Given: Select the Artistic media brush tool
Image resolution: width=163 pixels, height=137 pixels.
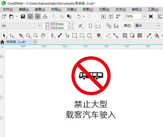Looking at the screenshot, I should pos(60,35).
